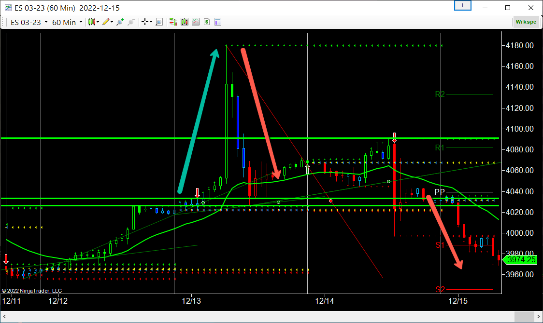Image resolution: width=543 pixels, height=323 pixels.
Task: Click the window title ES 03-23 (60 Min) 2022-12-15
Action: pyautogui.click(x=67, y=8)
